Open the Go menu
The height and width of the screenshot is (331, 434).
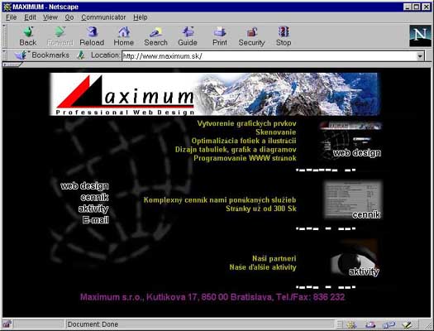[69, 17]
